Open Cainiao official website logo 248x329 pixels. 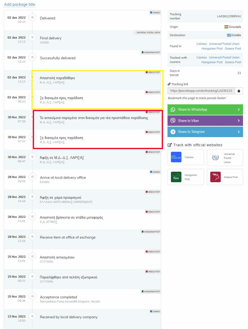pyautogui.click(x=176, y=157)
